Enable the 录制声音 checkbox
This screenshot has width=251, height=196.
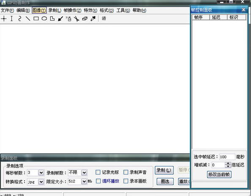[126, 172]
